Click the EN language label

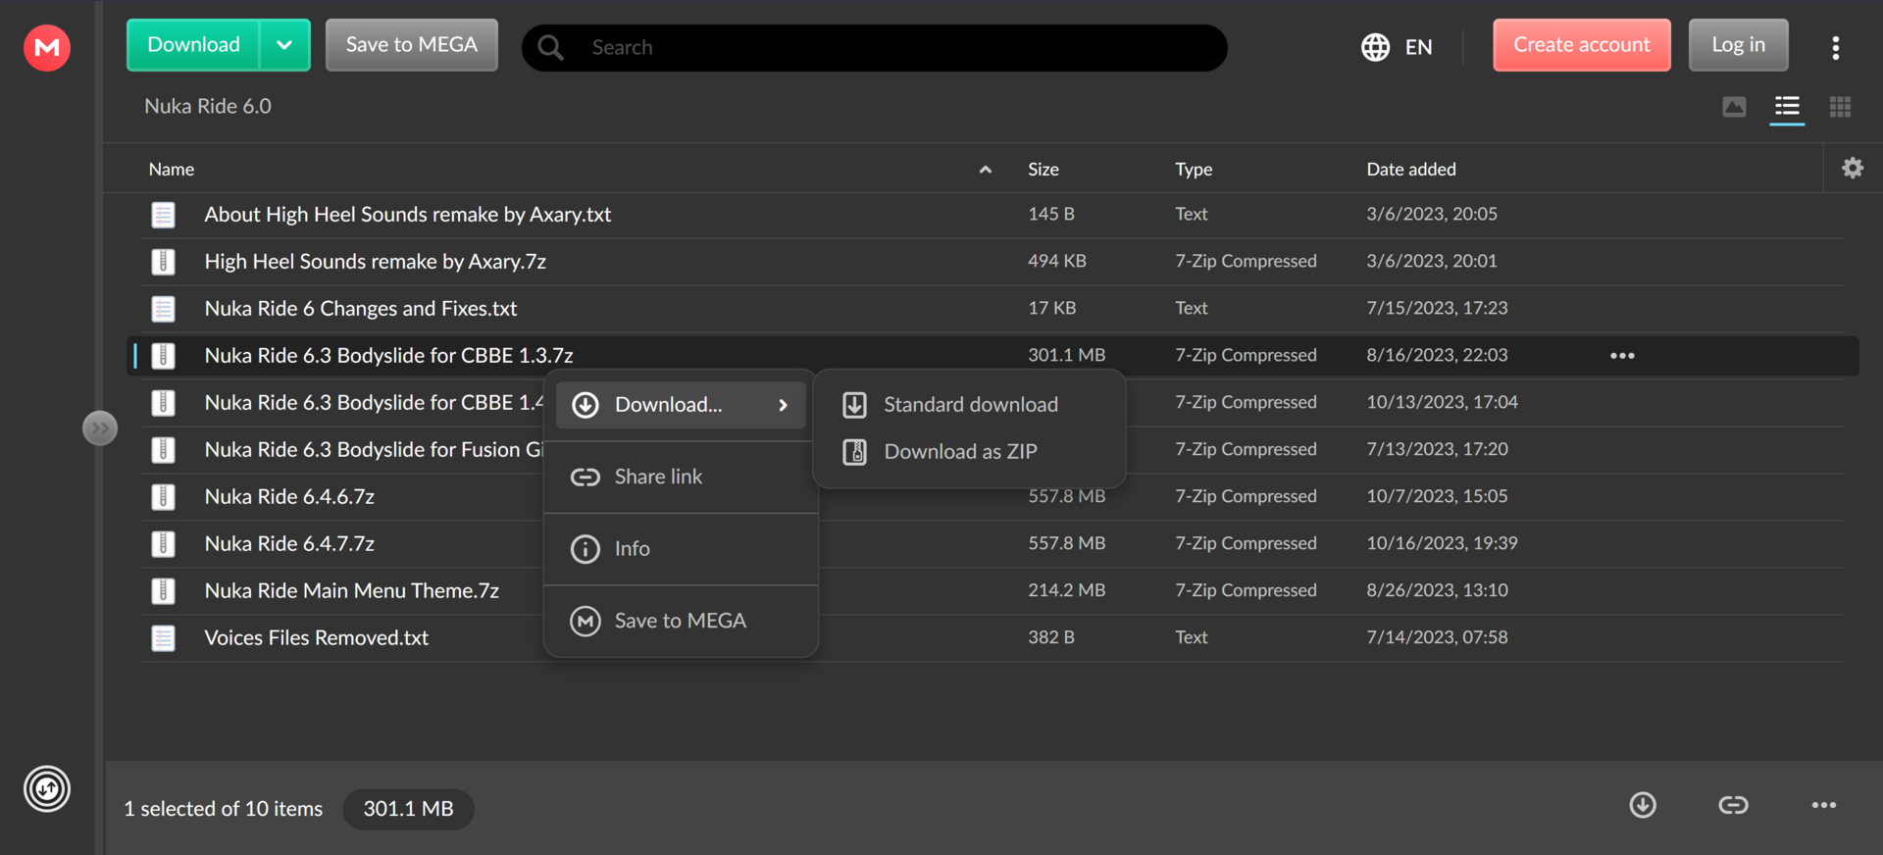1418,47
